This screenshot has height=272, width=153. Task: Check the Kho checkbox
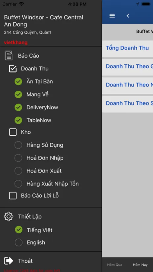(x=13, y=132)
